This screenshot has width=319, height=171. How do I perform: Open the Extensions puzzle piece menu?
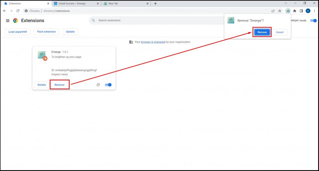click(295, 11)
